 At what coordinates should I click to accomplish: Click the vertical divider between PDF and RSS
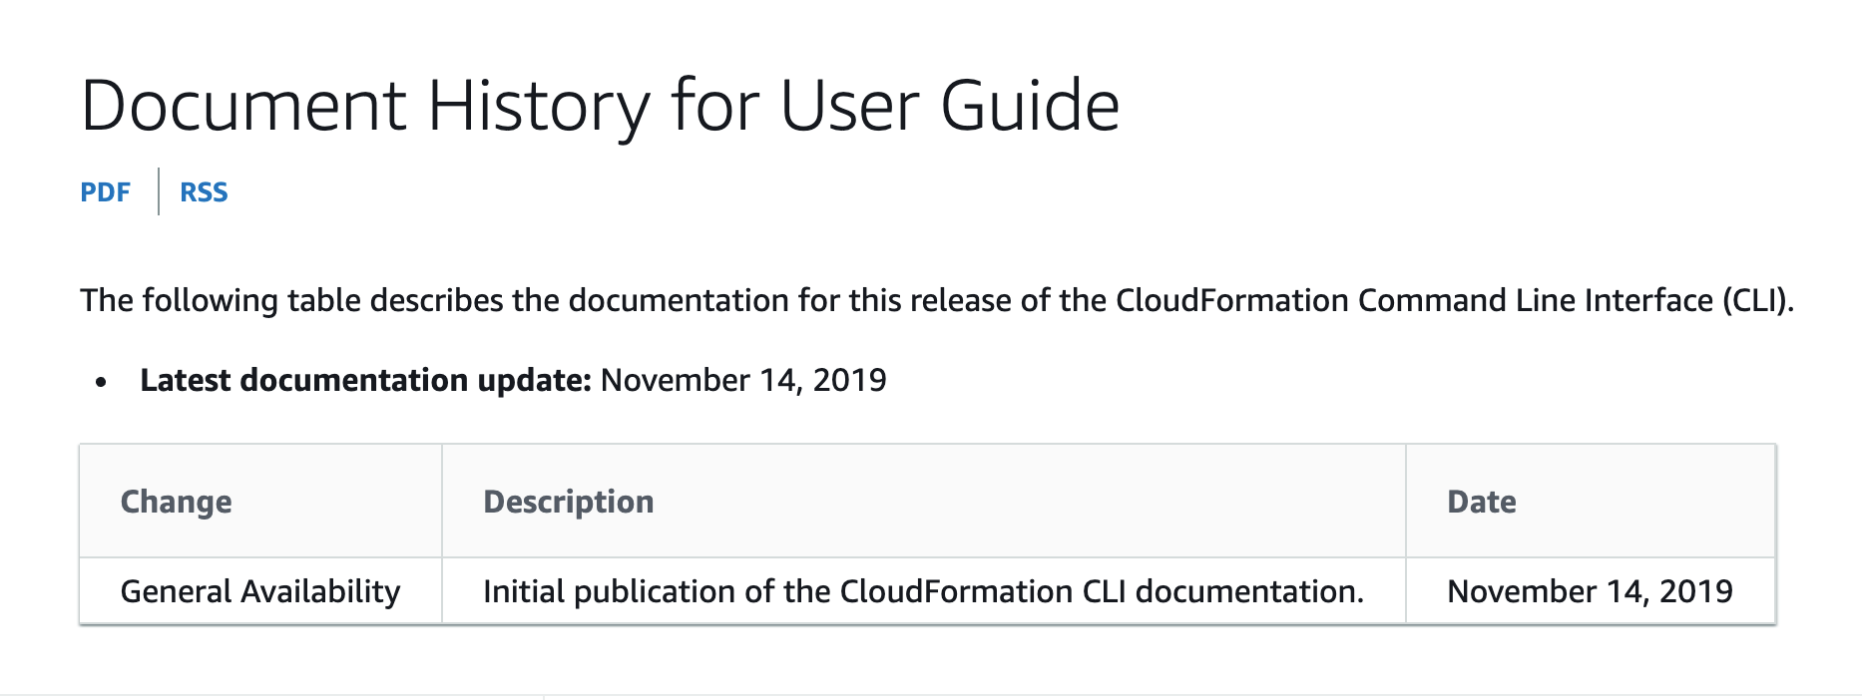coord(159,191)
